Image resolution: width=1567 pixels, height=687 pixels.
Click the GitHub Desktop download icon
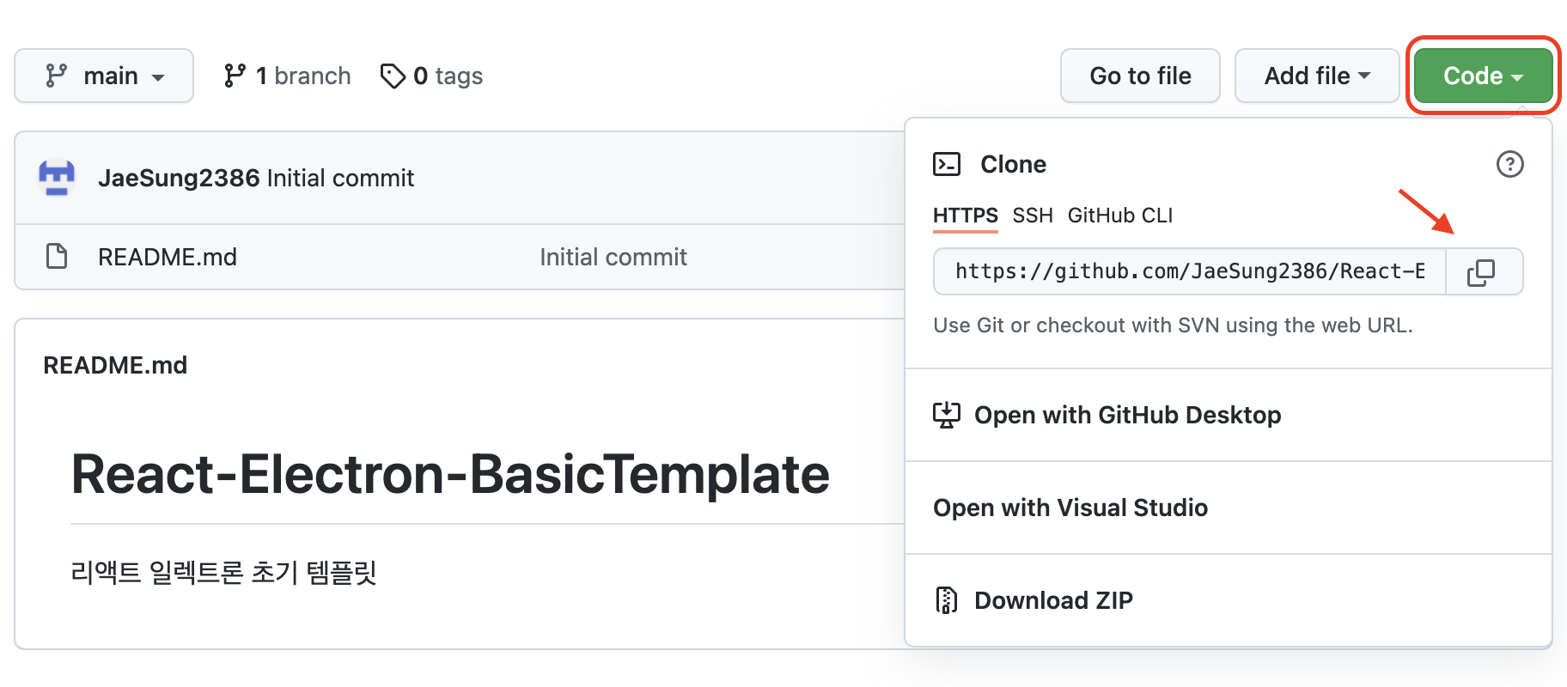947,416
